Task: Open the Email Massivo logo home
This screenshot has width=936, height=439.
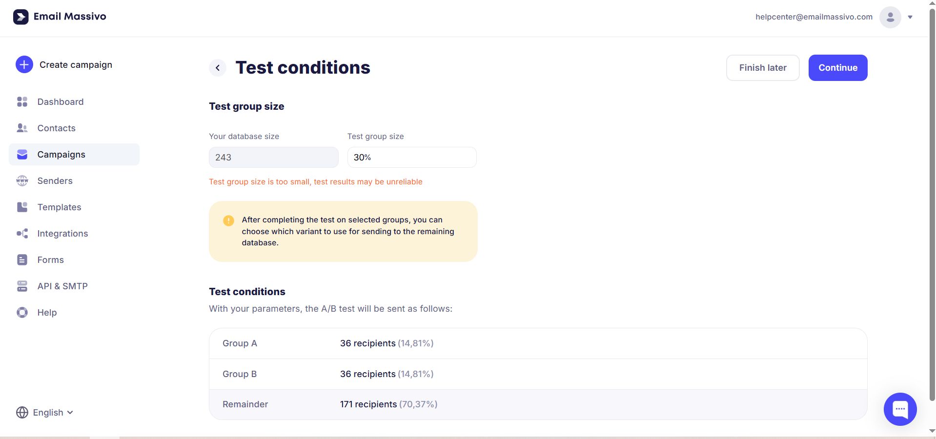Action: 60,17
